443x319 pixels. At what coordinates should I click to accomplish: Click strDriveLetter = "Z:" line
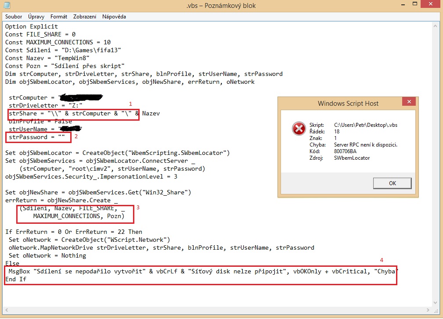point(46,106)
